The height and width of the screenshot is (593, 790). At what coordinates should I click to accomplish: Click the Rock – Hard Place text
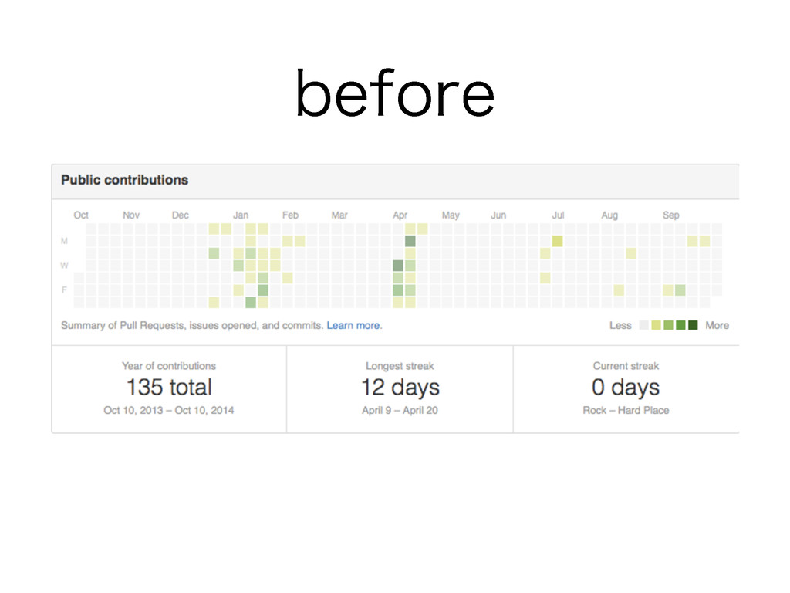click(x=626, y=411)
